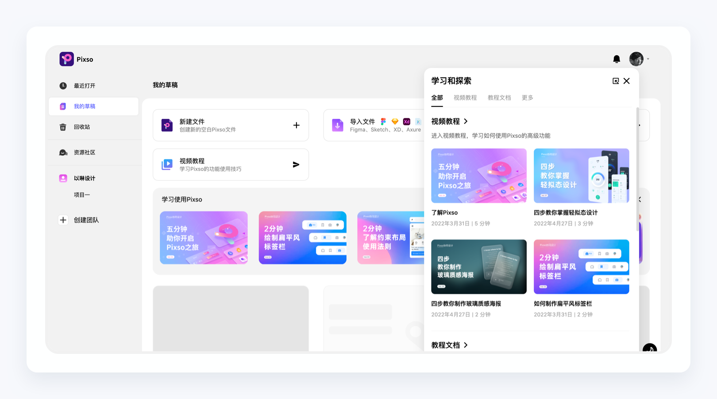Screen dimensions: 717x399
Task: Click the pop-out icon on 学习和探索 panel
Action: [616, 81]
